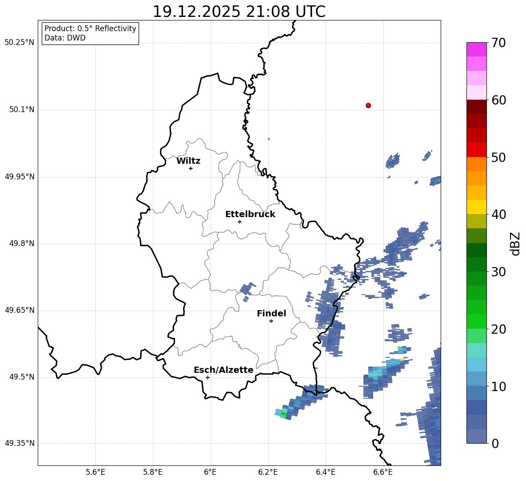Click the '6°E' longitude label

pyautogui.click(x=210, y=472)
